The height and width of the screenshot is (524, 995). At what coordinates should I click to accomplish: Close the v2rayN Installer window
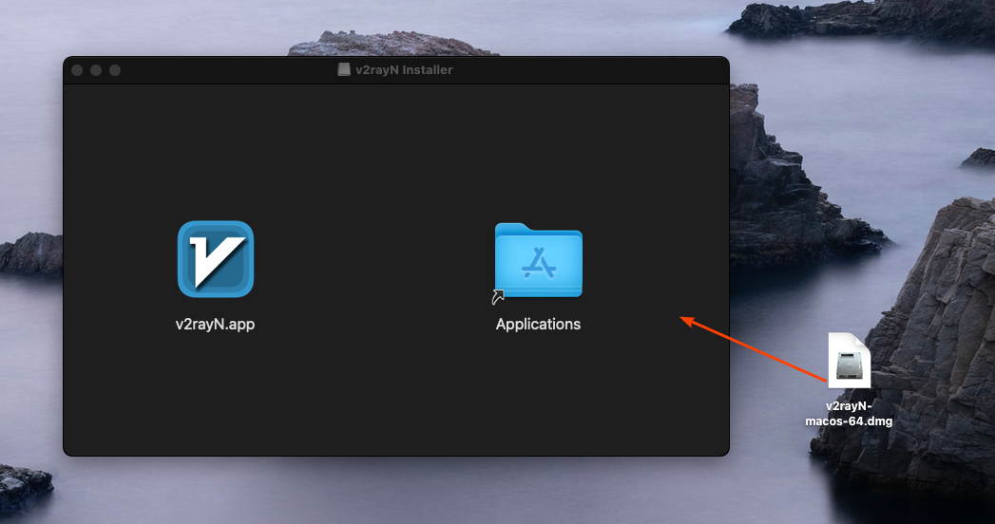click(77, 70)
